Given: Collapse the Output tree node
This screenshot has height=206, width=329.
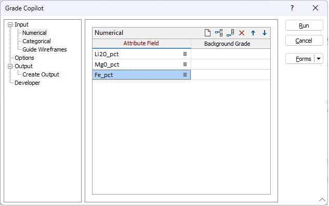Looking at the screenshot, I should pyautogui.click(x=10, y=67).
